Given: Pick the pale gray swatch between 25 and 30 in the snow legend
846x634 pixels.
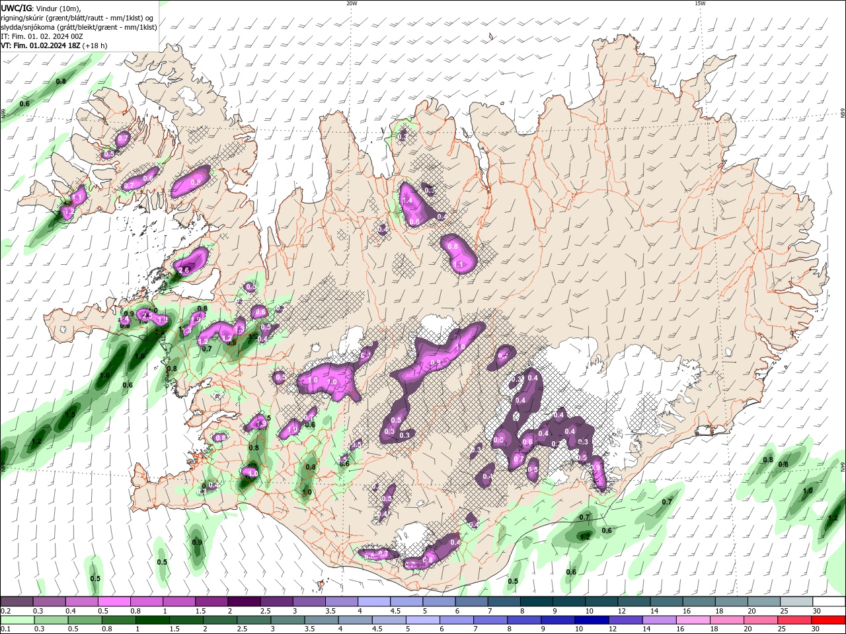Looking at the screenshot, I should 796,602.
